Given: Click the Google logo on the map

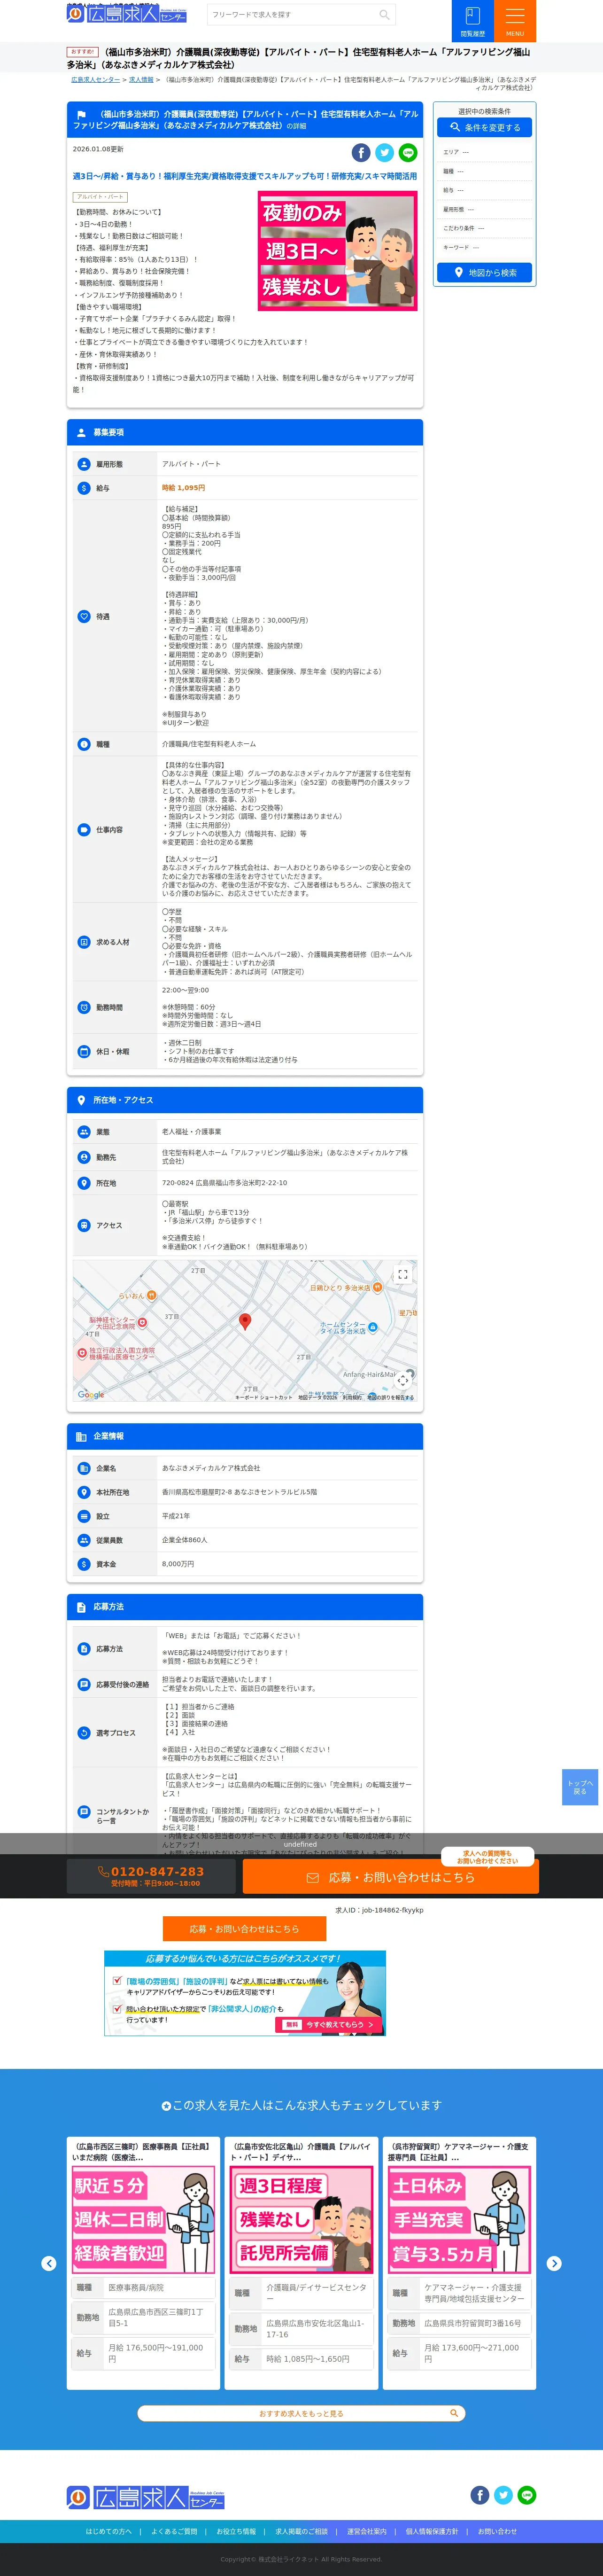Looking at the screenshot, I should pos(91,1394).
